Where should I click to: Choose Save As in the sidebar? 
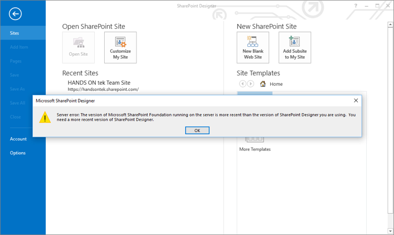tap(17, 89)
